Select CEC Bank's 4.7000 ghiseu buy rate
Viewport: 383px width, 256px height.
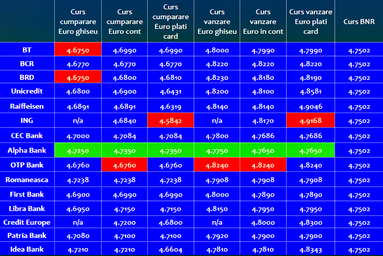[78, 136]
